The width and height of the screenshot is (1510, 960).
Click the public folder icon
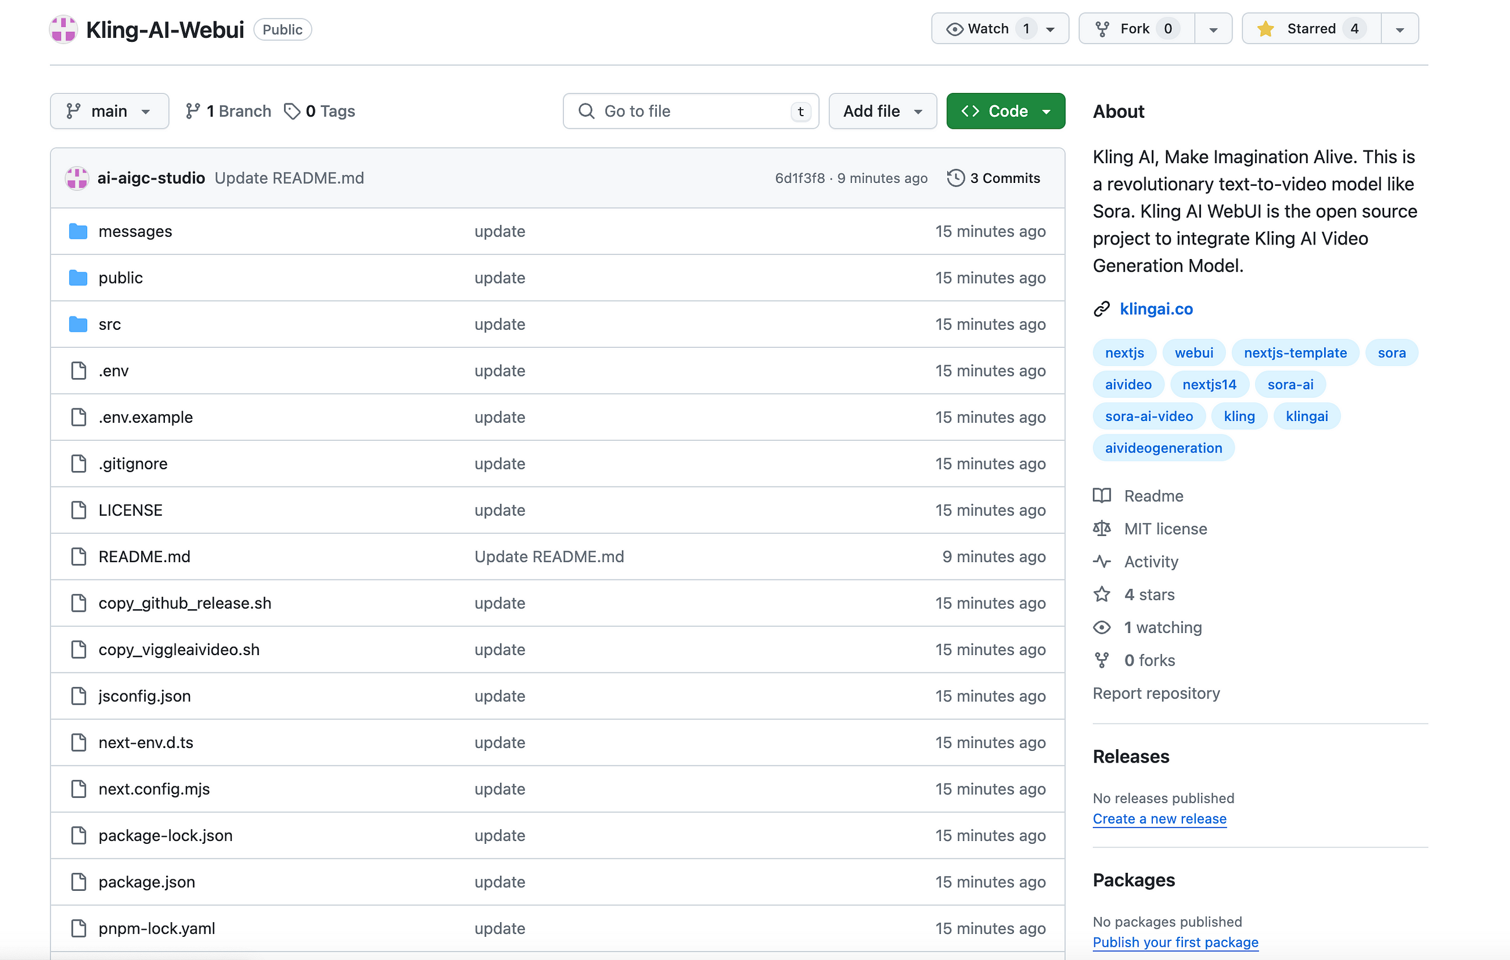click(x=78, y=278)
